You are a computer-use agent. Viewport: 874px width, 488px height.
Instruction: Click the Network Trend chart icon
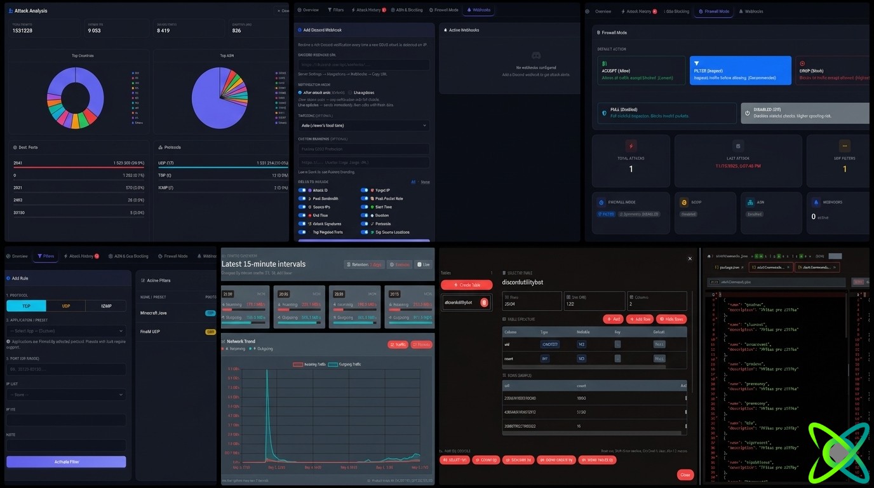(x=224, y=341)
